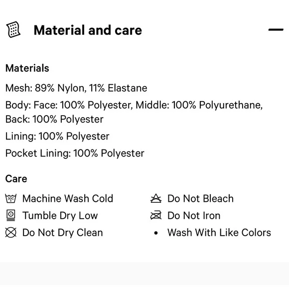Click the Machine Wash Cold label
289x289 pixels.
[x=68, y=198]
